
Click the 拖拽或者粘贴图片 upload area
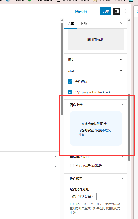[x=96, y=128]
